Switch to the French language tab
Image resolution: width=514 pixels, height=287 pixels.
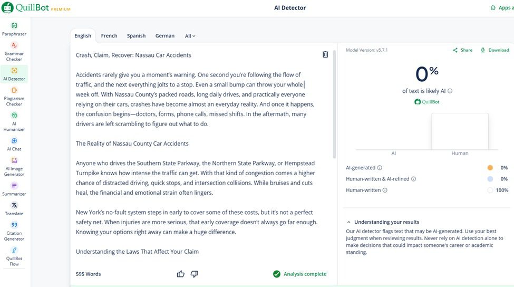109,36
